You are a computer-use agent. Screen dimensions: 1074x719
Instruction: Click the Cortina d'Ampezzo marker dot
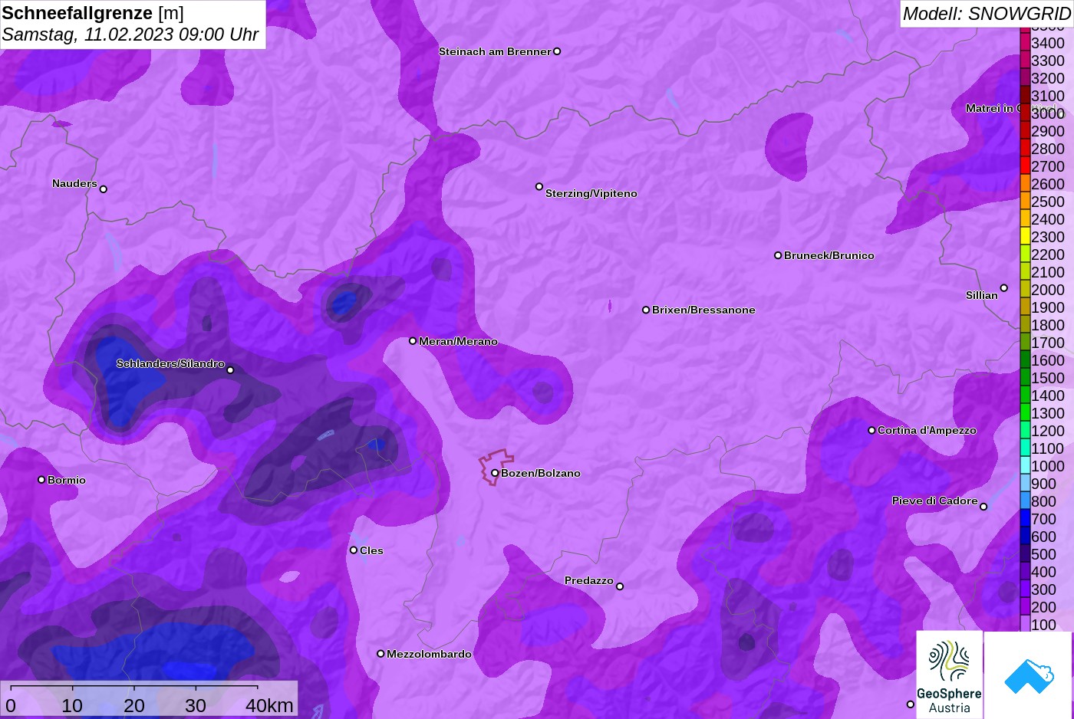(871, 430)
